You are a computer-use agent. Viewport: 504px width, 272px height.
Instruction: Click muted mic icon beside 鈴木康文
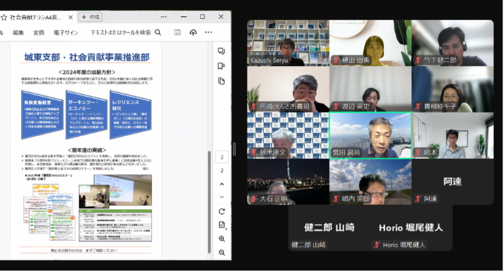click(x=253, y=152)
